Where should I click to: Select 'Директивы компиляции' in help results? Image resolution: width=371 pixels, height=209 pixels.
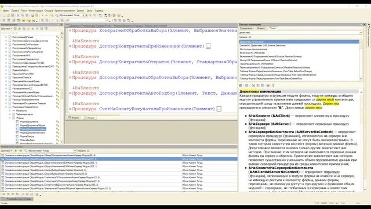[x=299, y=42]
